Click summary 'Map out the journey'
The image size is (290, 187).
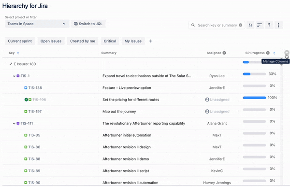tap(119, 111)
